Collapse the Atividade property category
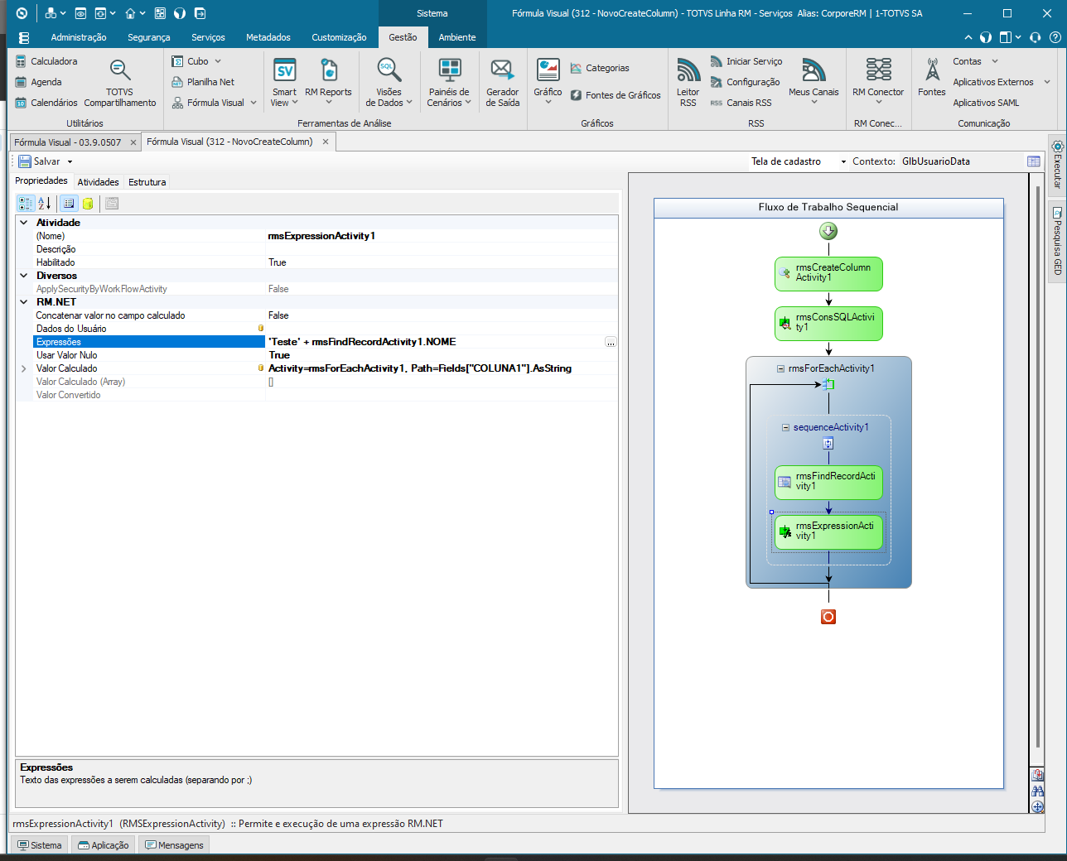 tap(24, 223)
